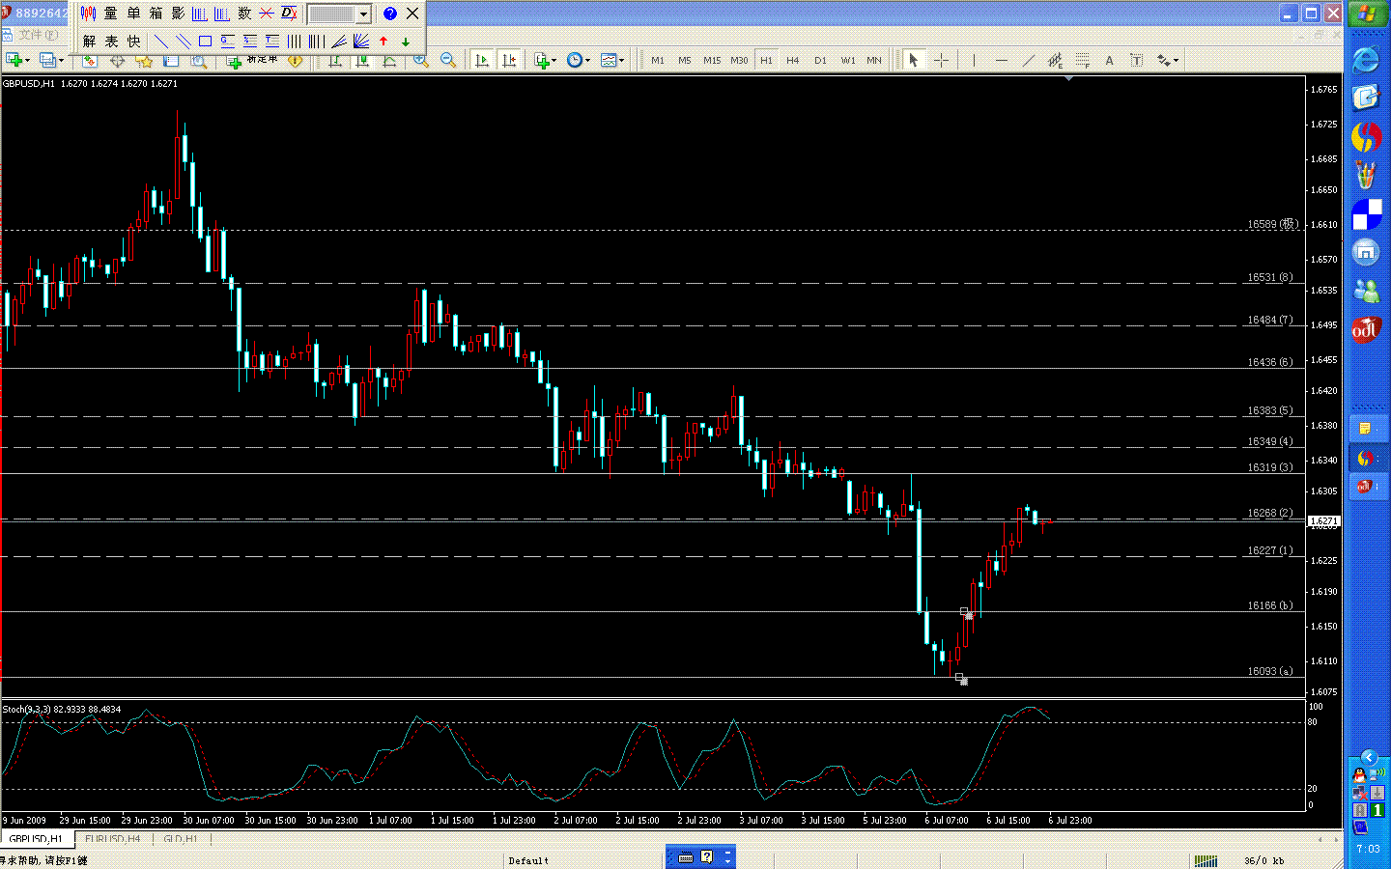Open the Windows Start button
This screenshot has height=869, width=1391.
[x=1366, y=14]
